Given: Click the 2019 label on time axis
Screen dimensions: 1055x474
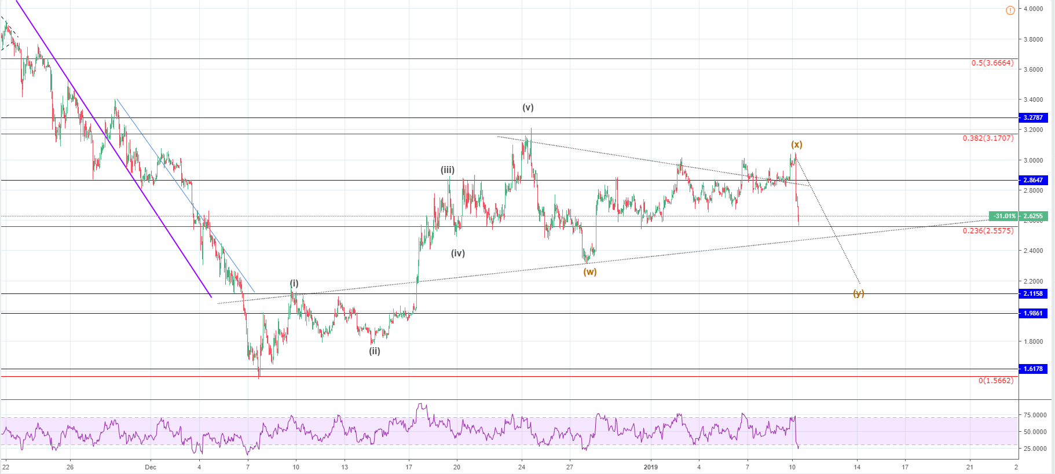Looking at the screenshot, I should pyautogui.click(x=650, y=467).
